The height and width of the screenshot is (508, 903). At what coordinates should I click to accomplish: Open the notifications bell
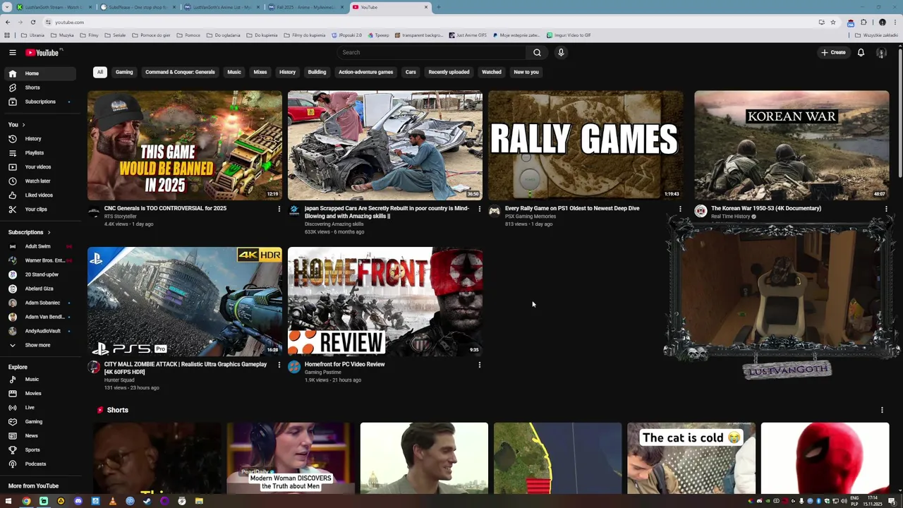click(861, 52)
